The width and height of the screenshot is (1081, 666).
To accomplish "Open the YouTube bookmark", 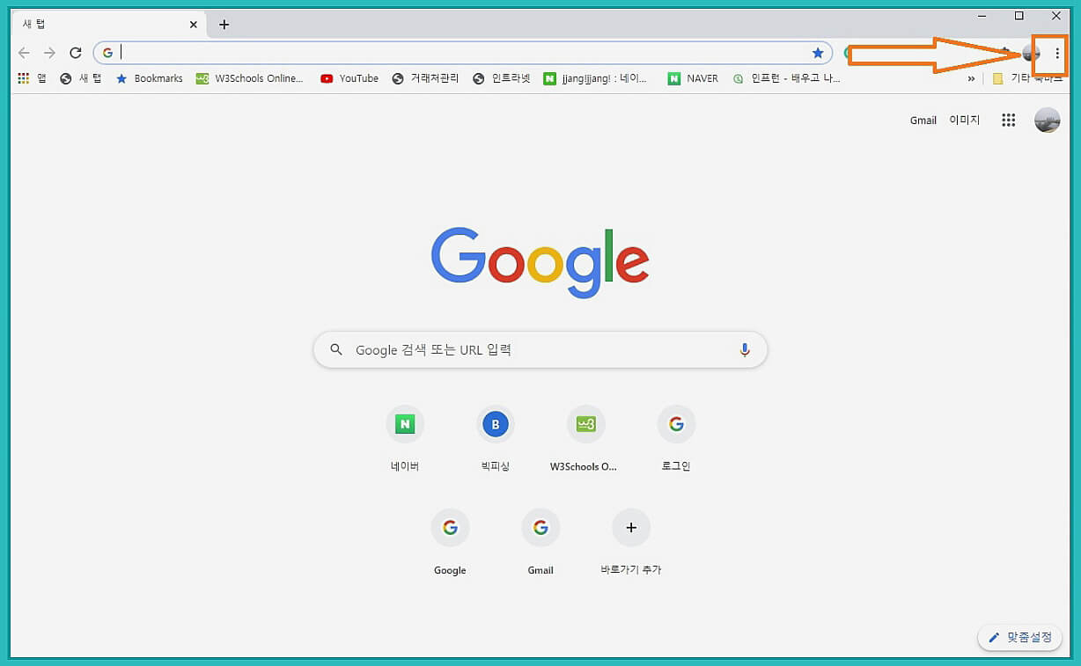I will tap(349, 78).
